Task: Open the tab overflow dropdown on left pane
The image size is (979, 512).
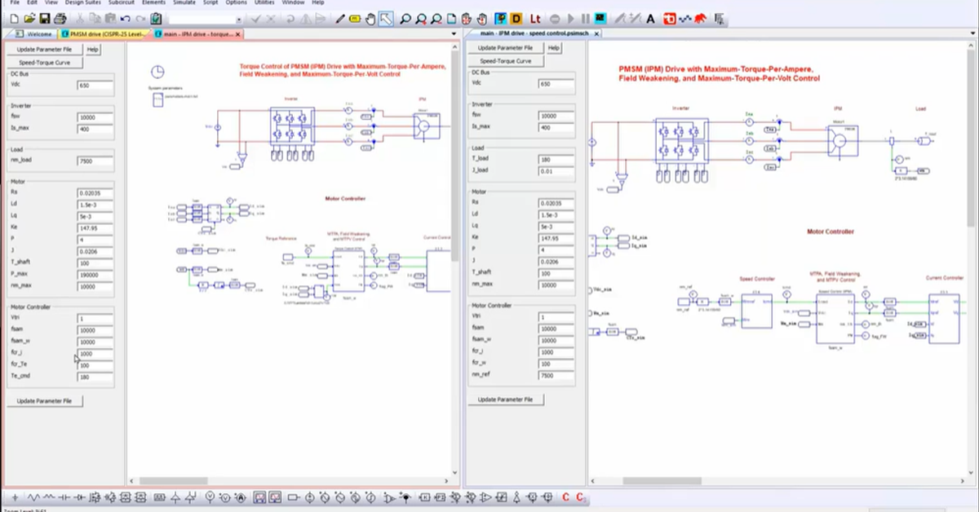Action: tap(454, 33)
